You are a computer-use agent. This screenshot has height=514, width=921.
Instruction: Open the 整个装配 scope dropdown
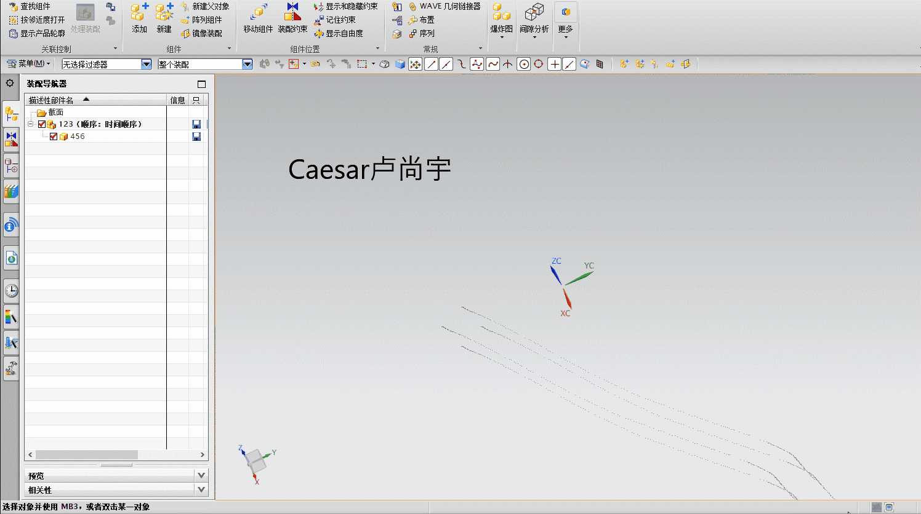(x=247, y=64)
